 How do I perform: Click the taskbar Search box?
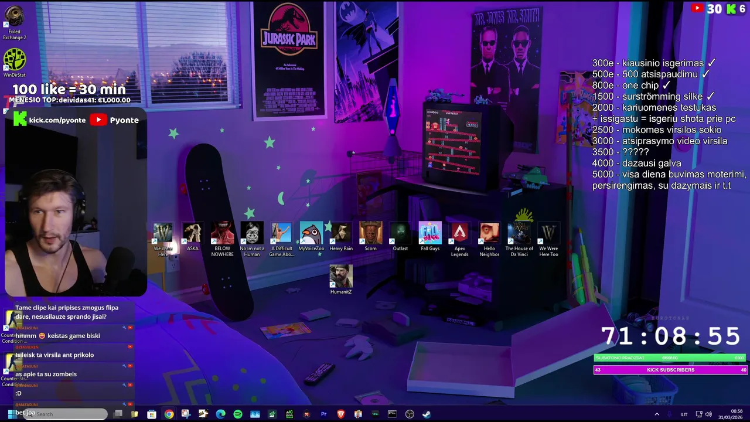point(66,414)
